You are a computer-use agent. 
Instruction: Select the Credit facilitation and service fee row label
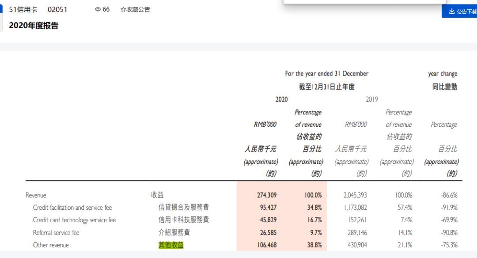click(x=72, y=207)
